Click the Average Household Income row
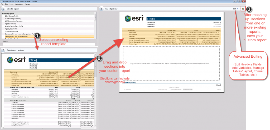 49,124
